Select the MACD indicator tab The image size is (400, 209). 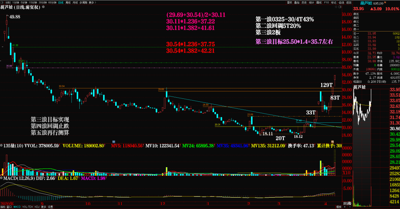pyautogui.click(x=17, y=207)
